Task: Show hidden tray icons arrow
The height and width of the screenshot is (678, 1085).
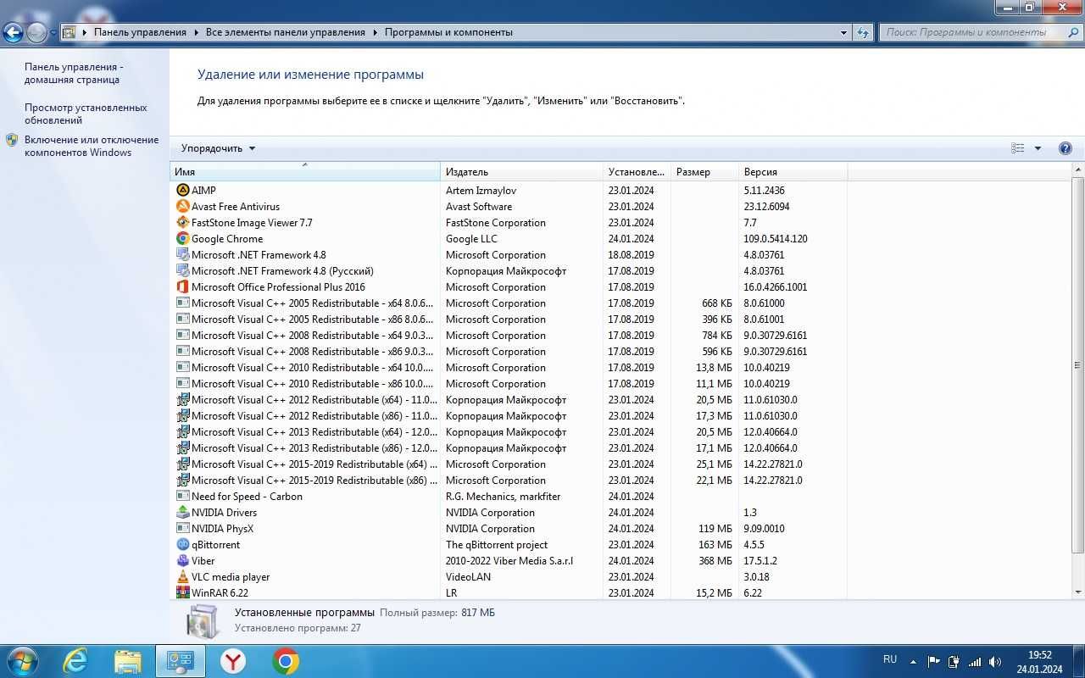Action: (913, 661)
